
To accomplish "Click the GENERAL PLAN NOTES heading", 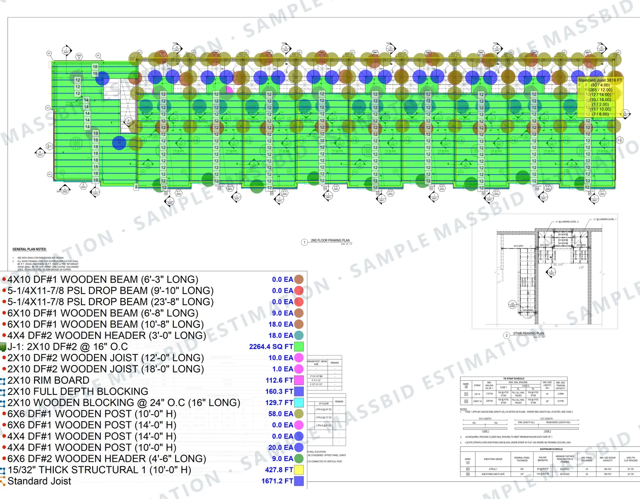I will tap(29, 249).
